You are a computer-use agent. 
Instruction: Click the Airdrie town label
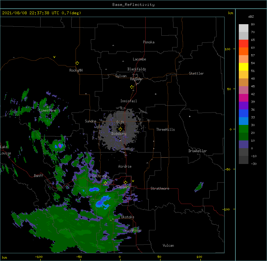tap(125, 166)
